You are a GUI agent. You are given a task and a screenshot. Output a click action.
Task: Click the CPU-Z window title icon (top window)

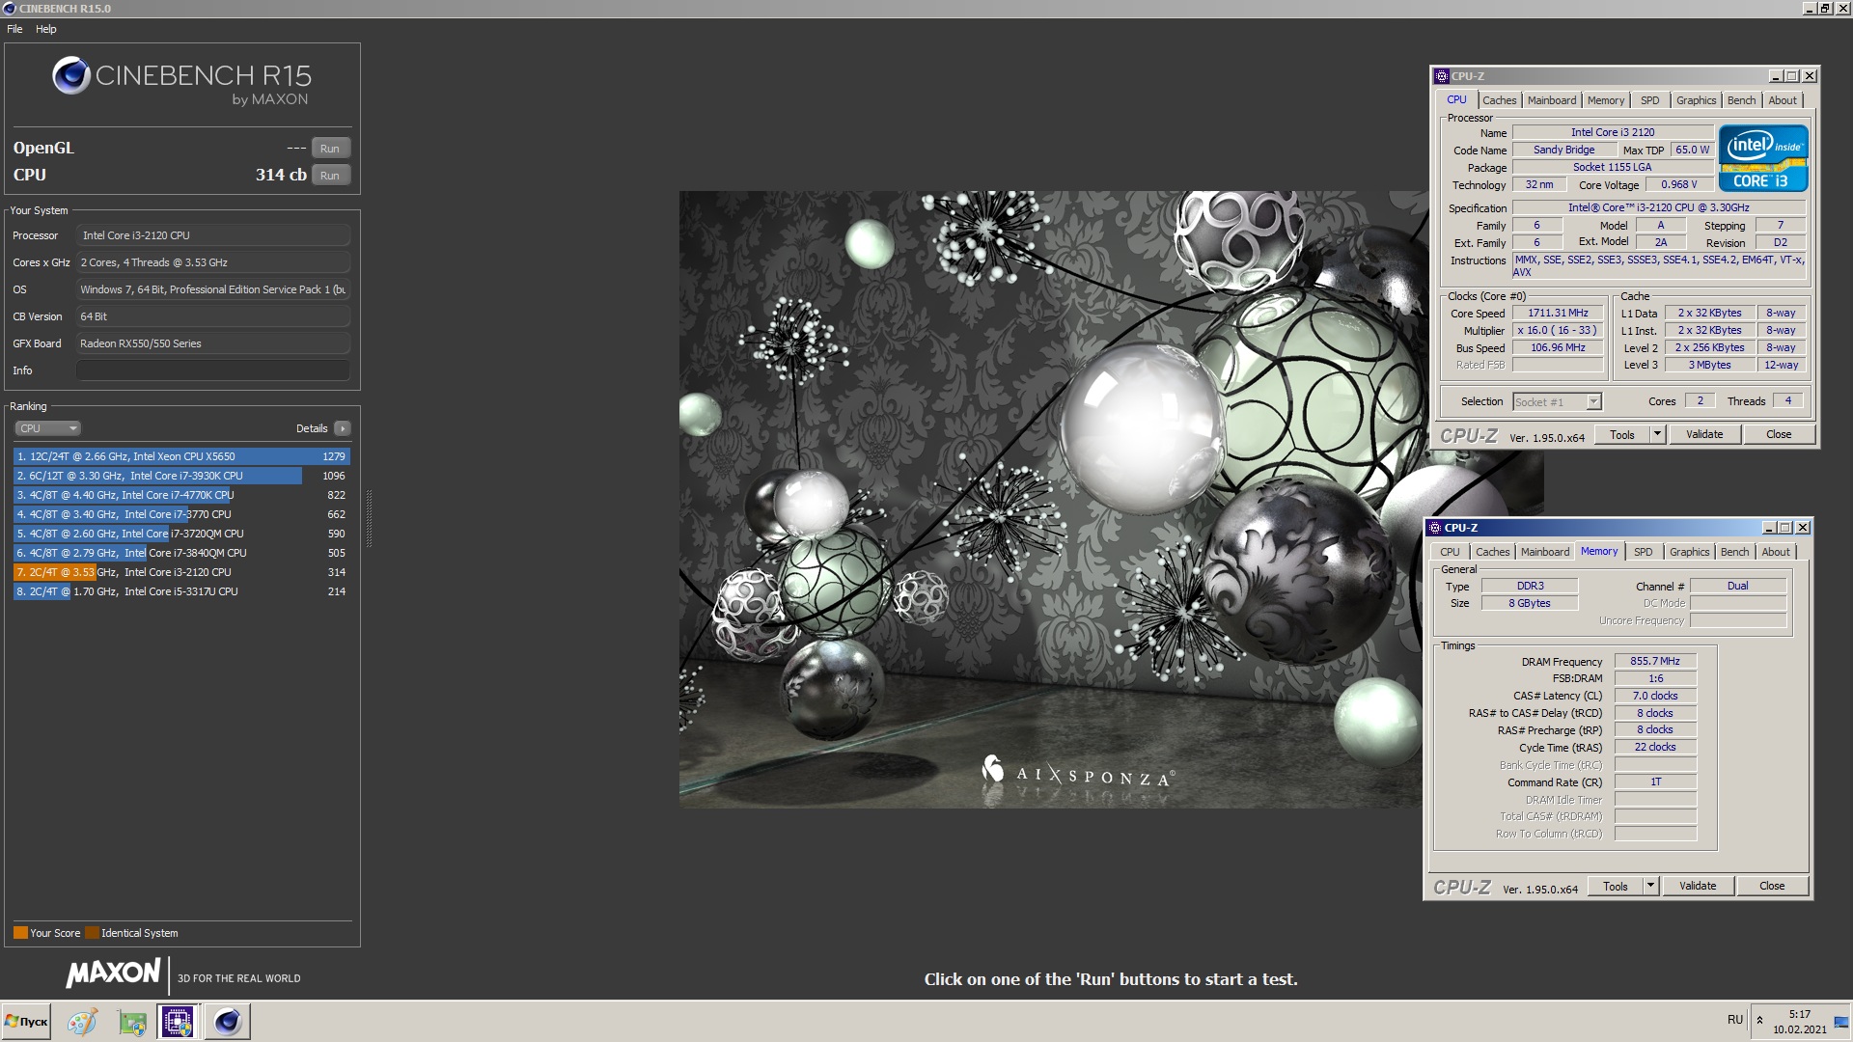click(1442, 76)
